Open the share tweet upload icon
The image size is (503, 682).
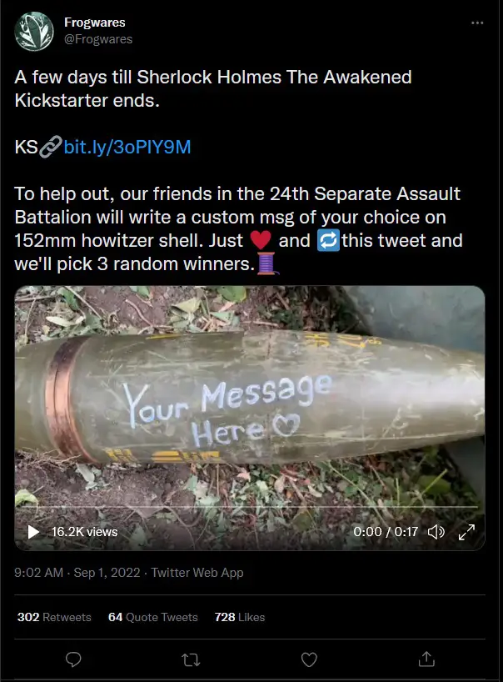coord(426,659)
